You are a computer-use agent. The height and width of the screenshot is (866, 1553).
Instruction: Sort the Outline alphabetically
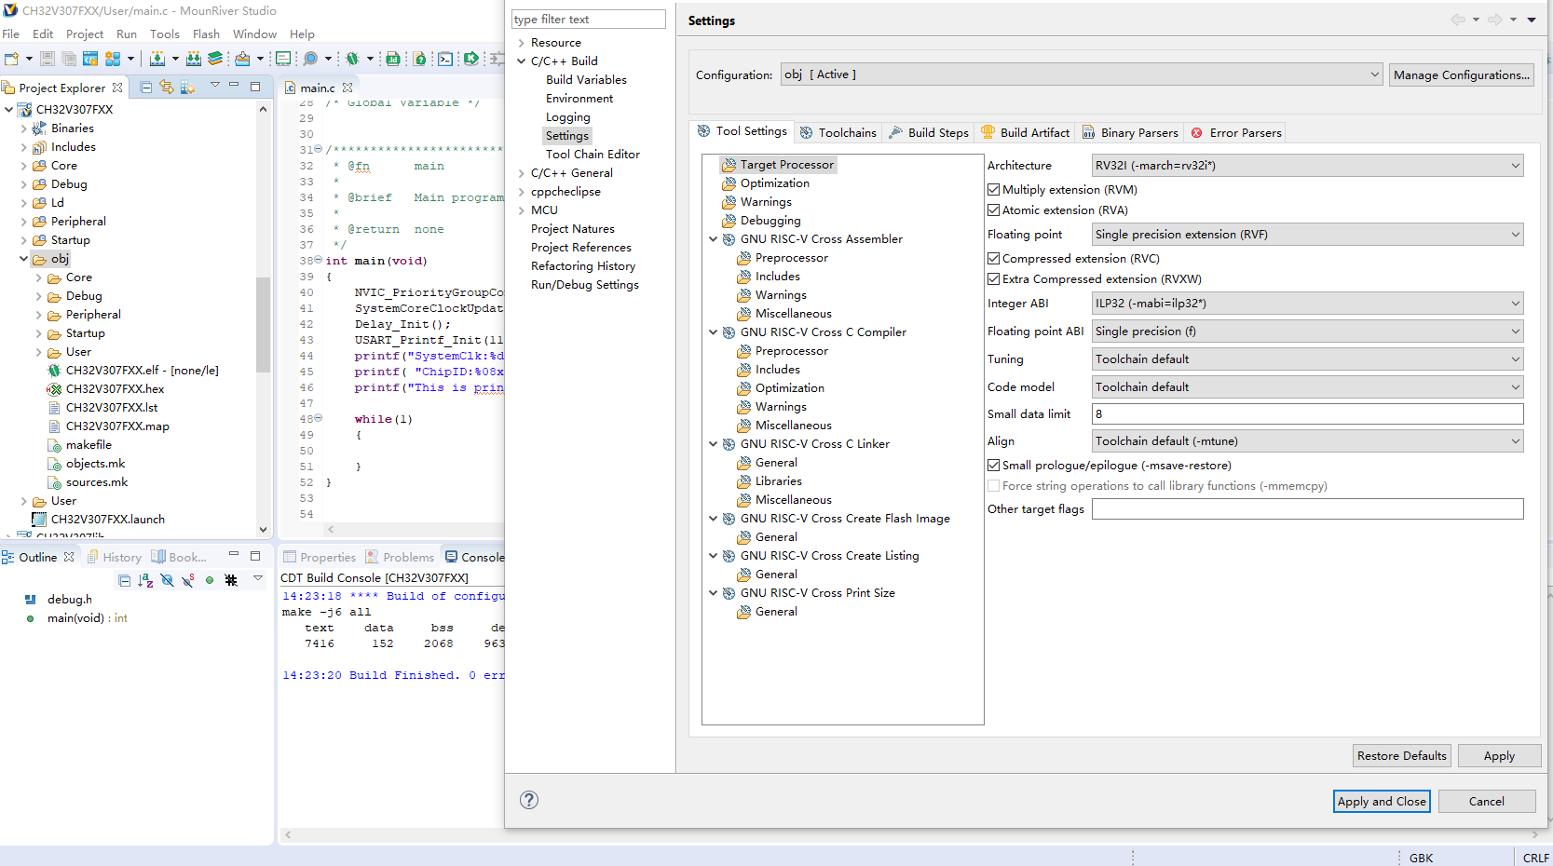pyautogui.click(x=145, y=580)
